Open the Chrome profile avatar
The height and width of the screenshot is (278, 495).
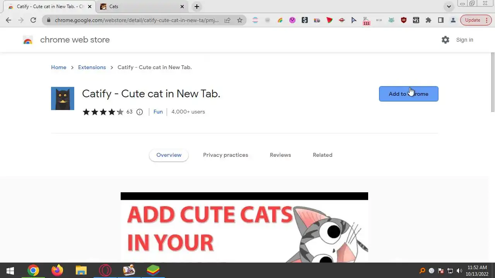453,20
